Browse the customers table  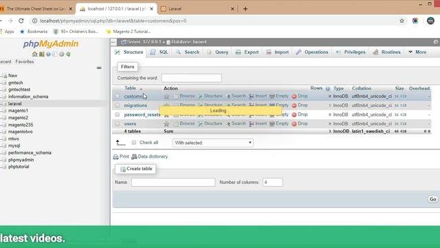pyautogui.click(x=184, y=96)
